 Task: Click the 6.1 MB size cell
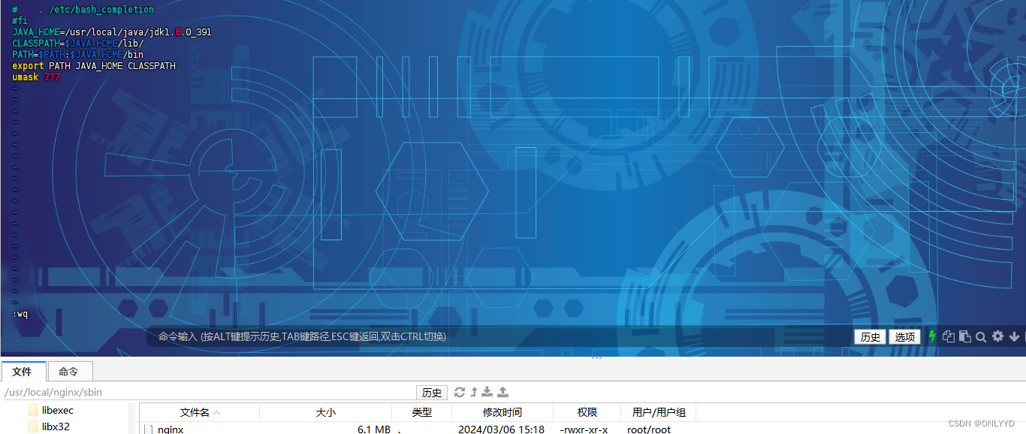coord(373,429)
